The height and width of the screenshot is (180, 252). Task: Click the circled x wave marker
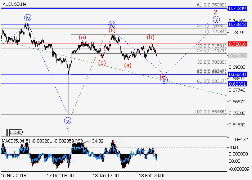[164, 80]
